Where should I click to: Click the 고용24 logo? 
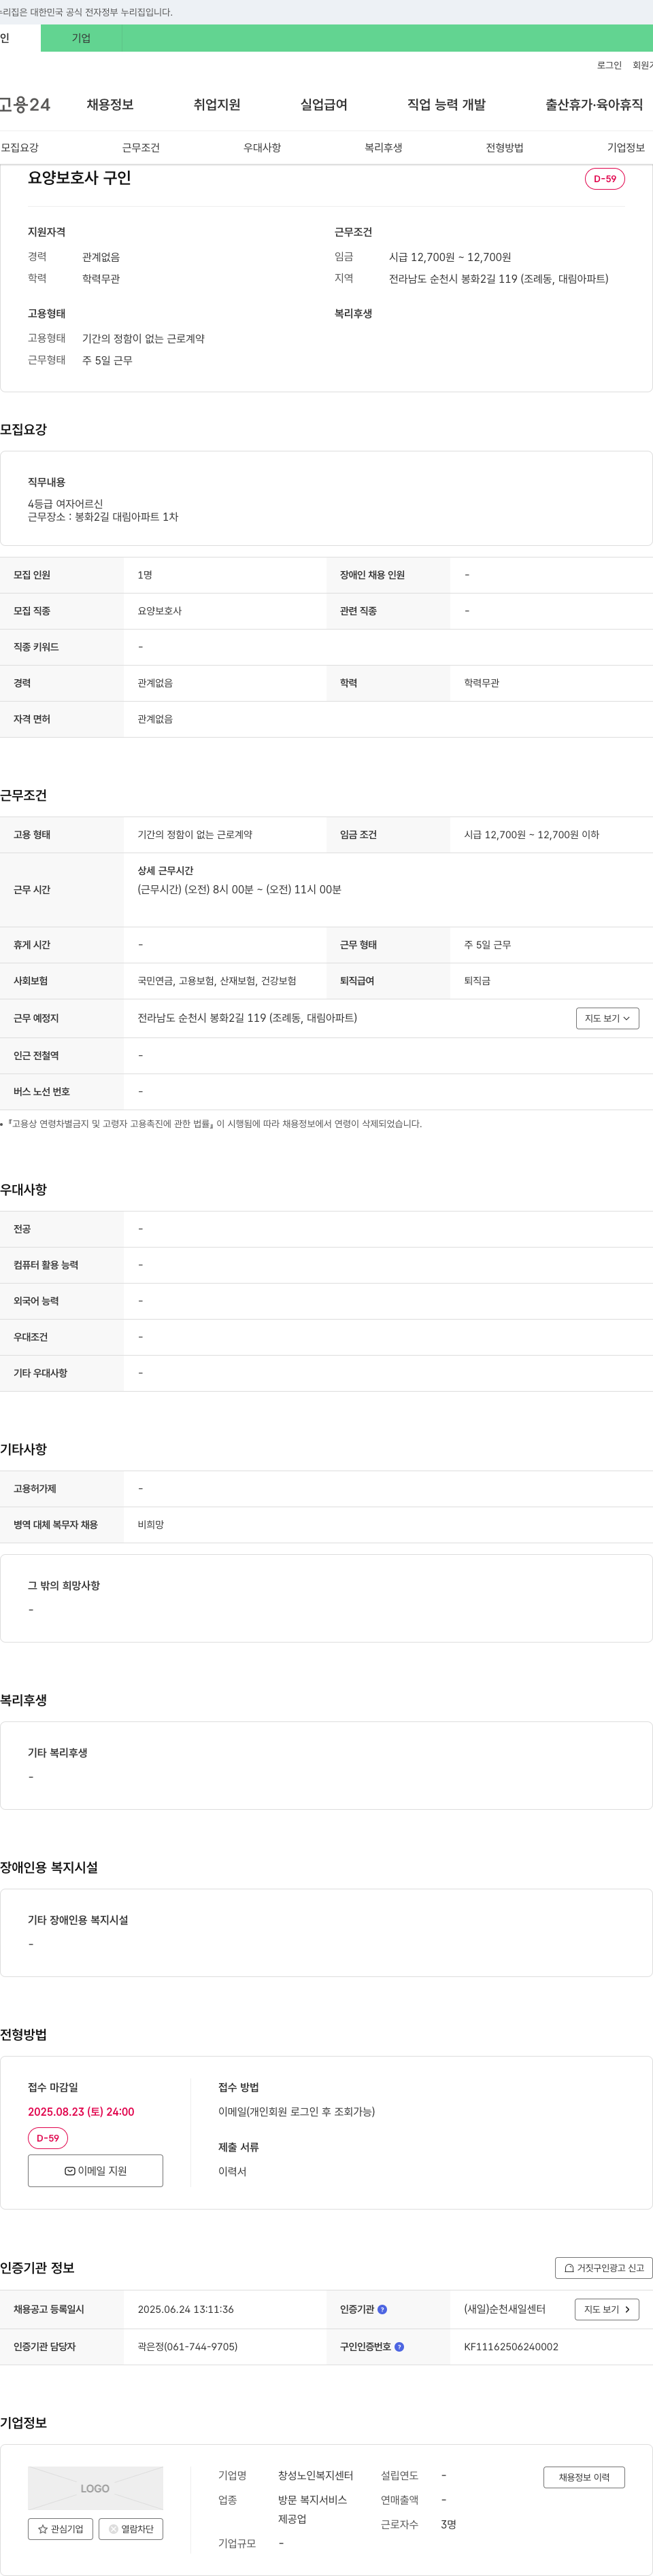pyautogui.click(x=25, y=105)
